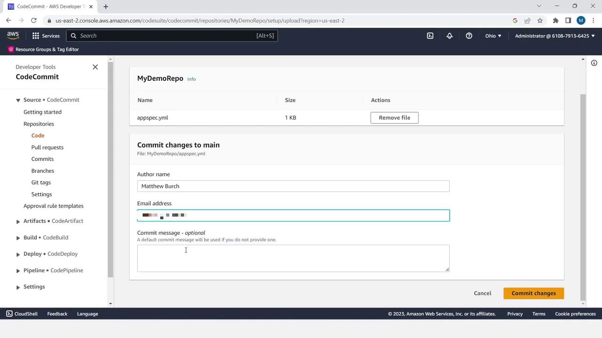This screenshot has width=602, height=338.
Task: Open Branches in the sidebar
Action: 42,171
